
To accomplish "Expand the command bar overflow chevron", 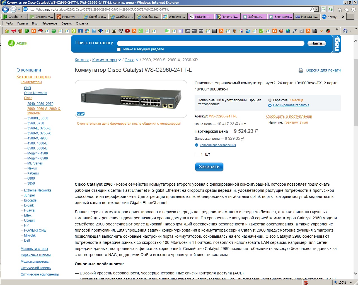I will 355,29.
